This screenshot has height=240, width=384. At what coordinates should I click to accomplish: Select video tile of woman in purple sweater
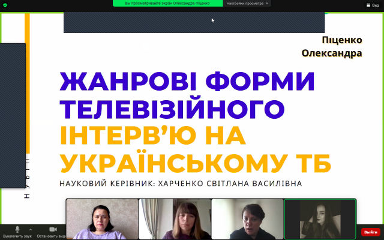pyautogui.click(x=103, y=219)
